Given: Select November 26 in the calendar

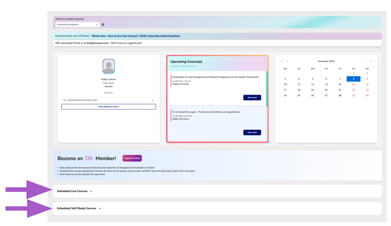Looking at the screenshot, I should (312, 95).
